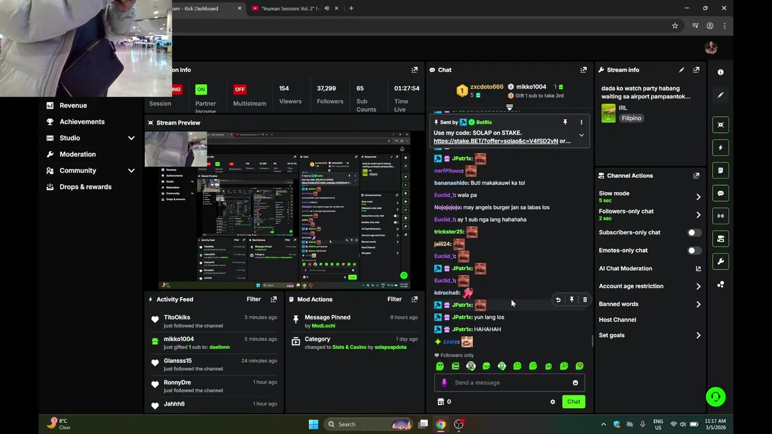Open AI Chat Moderation link
772x434 pixels.
(650, 269)
